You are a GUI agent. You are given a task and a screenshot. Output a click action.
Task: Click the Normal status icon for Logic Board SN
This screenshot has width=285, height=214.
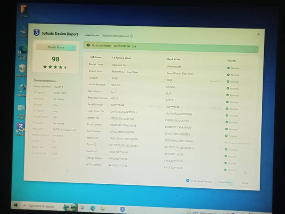[227, 115]
